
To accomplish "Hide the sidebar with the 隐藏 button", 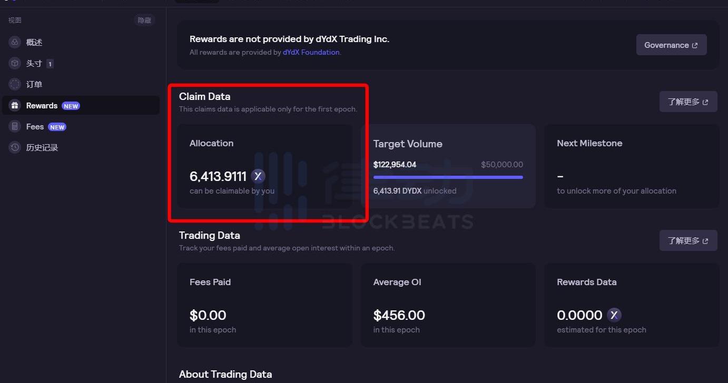I will 144,21.
